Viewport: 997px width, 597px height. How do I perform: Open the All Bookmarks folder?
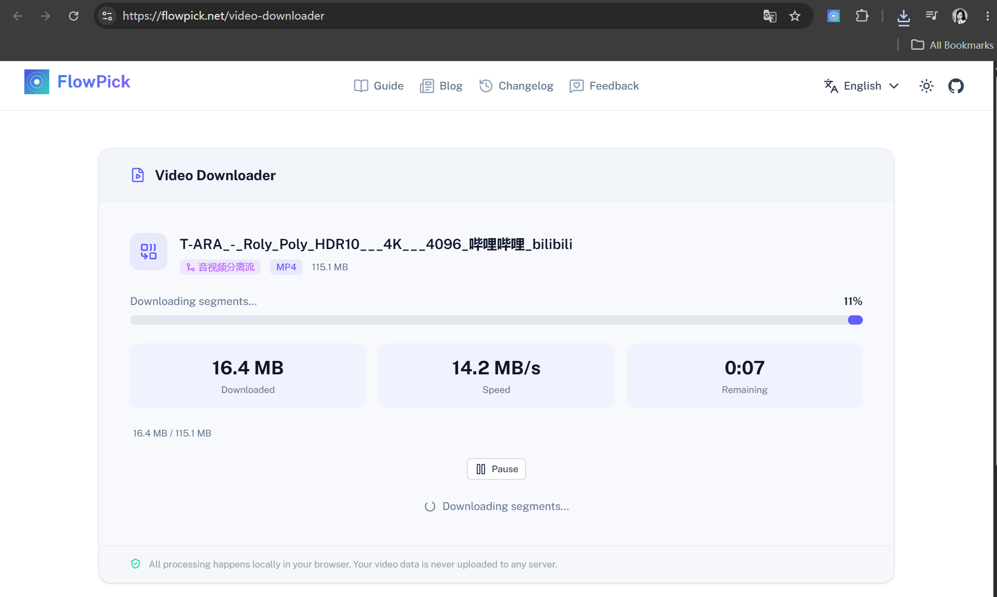[x=952, y=45]
